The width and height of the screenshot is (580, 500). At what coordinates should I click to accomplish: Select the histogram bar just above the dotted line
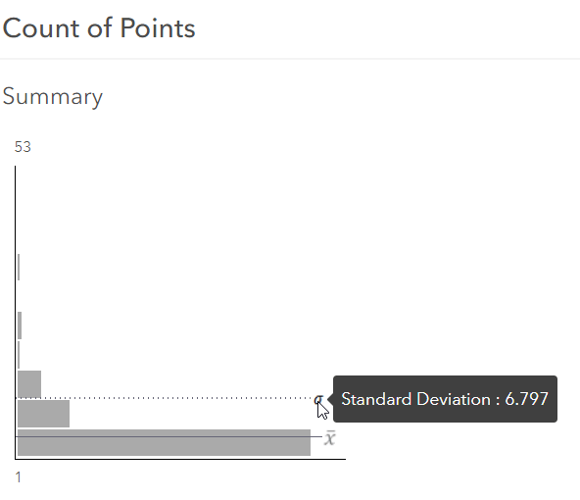tap(29, 384)
